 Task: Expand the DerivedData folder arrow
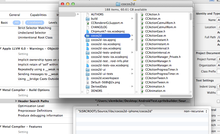[132, 87]
